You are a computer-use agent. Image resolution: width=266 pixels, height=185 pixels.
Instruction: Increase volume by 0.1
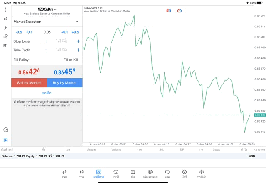(x=64, y=32)
